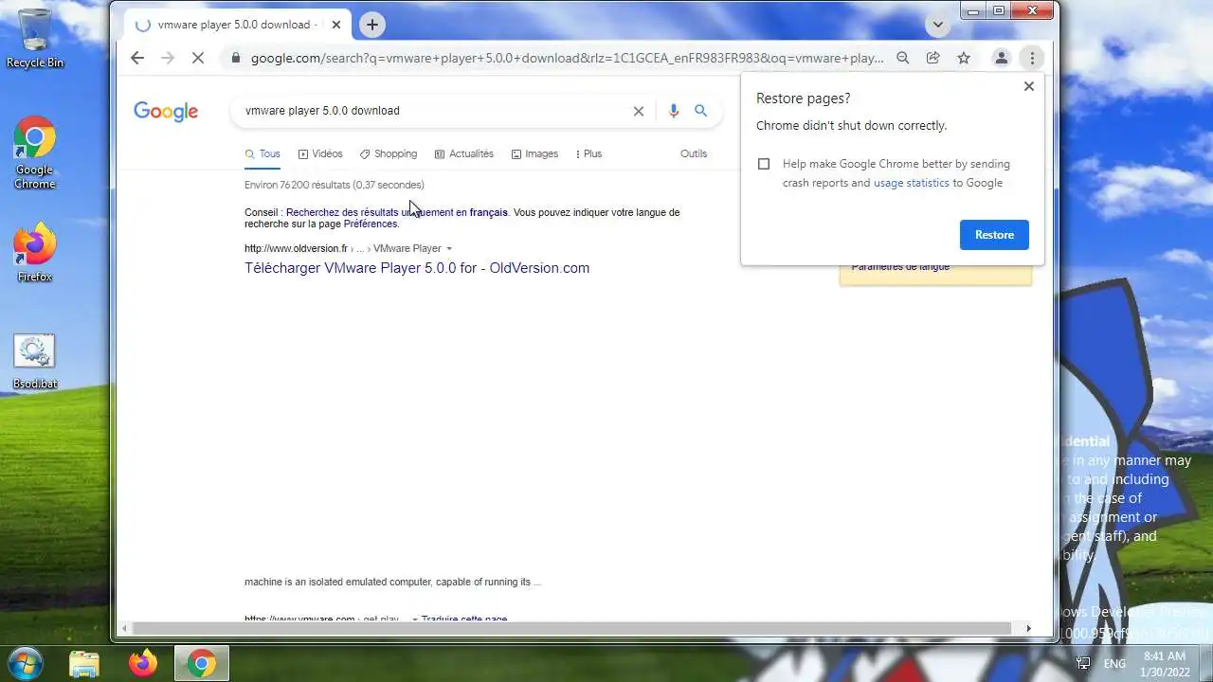1213x682 pixels.
Task: Stop page loading with the X button
Action: pyautogui.click(x=198, y=58)
